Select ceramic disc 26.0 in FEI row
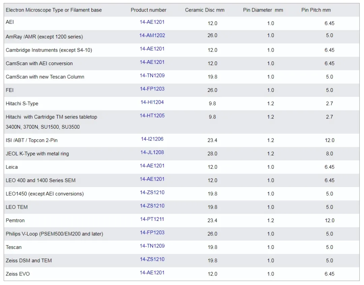Viewport: 364px width, 285px height. click(212, 90)
